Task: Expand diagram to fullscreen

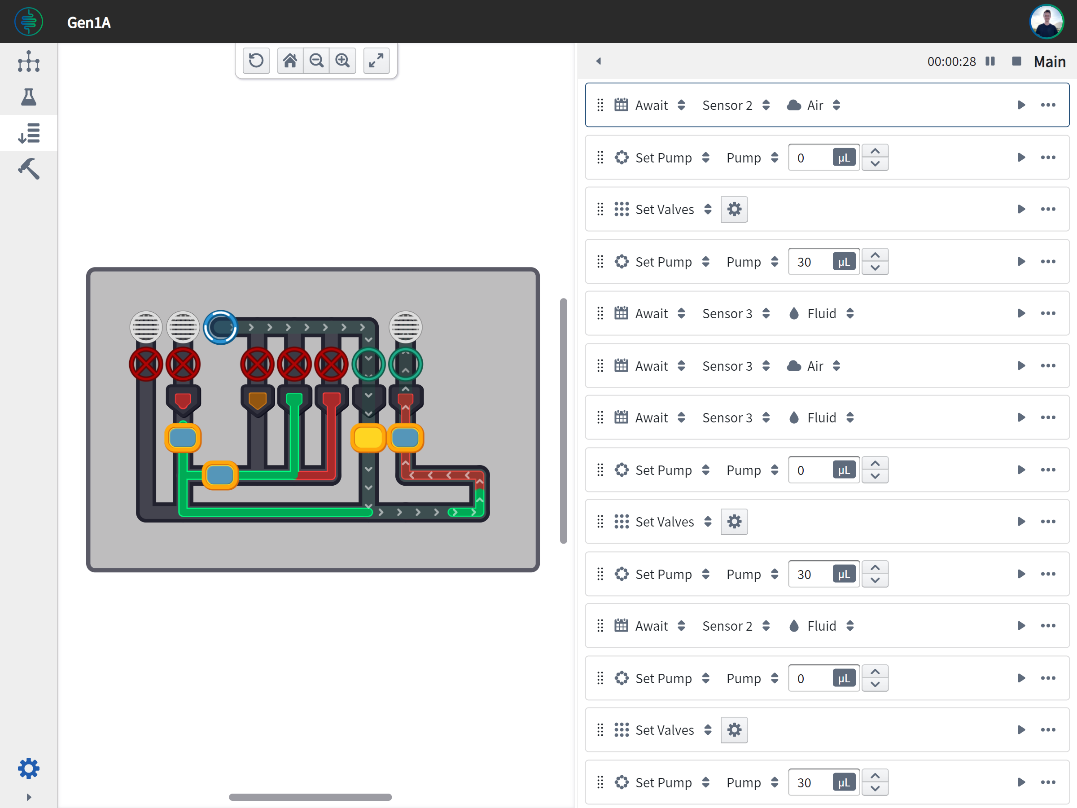Action: coord(376,61)
